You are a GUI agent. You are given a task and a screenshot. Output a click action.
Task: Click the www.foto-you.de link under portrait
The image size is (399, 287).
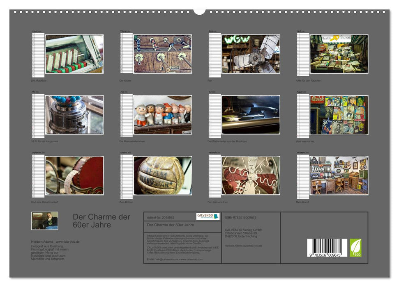click(68, 242)
